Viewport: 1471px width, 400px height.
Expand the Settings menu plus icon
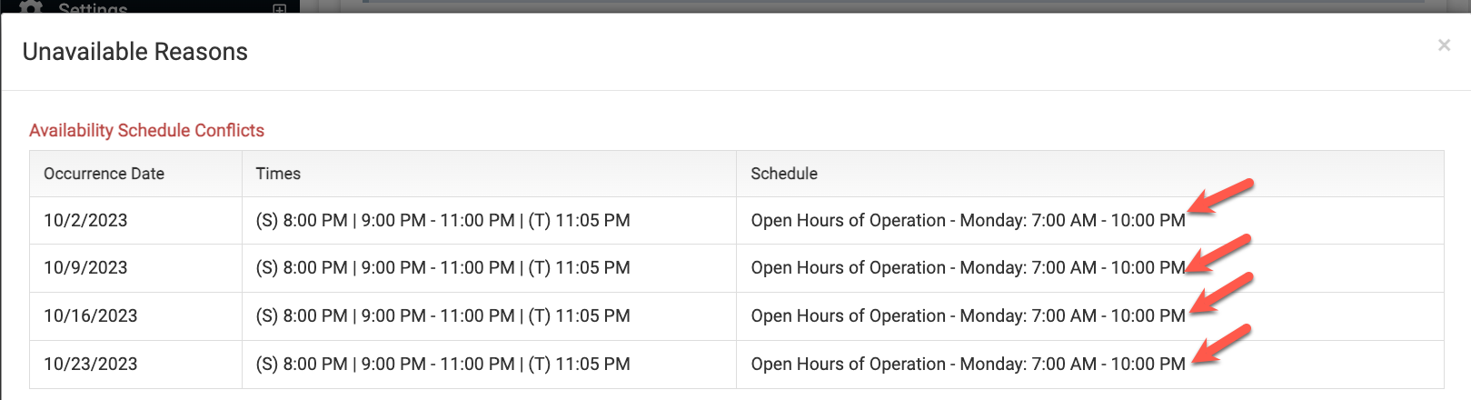[280, 8]
